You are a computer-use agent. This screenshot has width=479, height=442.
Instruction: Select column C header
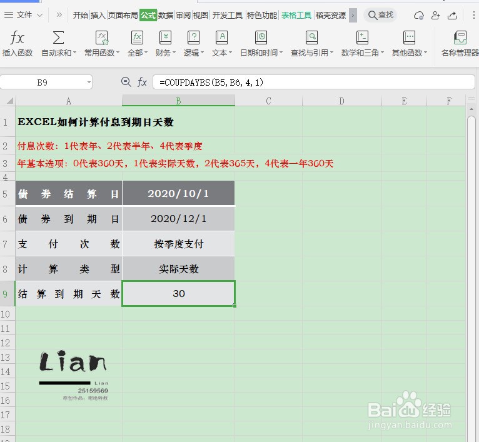pos(268,101)
